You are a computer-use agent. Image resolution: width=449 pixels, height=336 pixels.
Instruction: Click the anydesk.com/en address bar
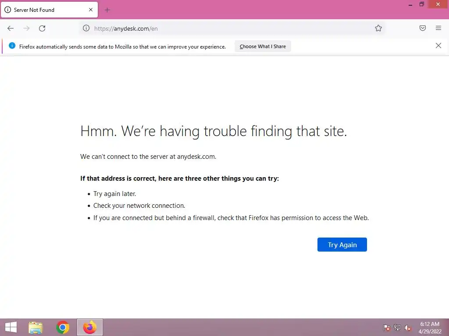pyautogui.click(x=232, y=28)
